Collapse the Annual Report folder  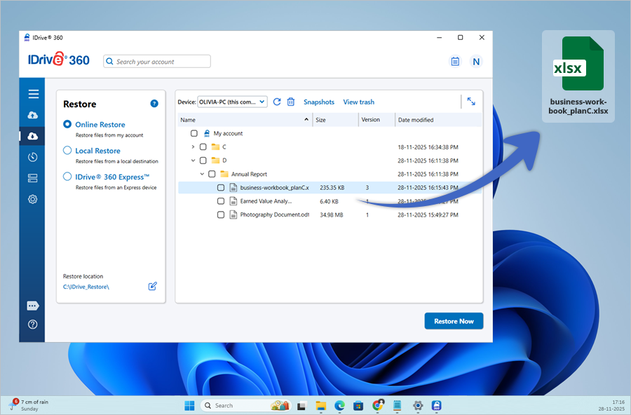pyautogui.click(x=202, y=174)
